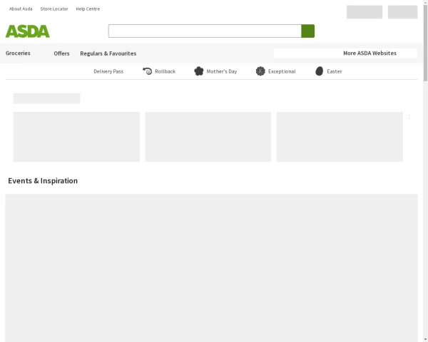
Task: Open the Easter text link
Action: 335,71
